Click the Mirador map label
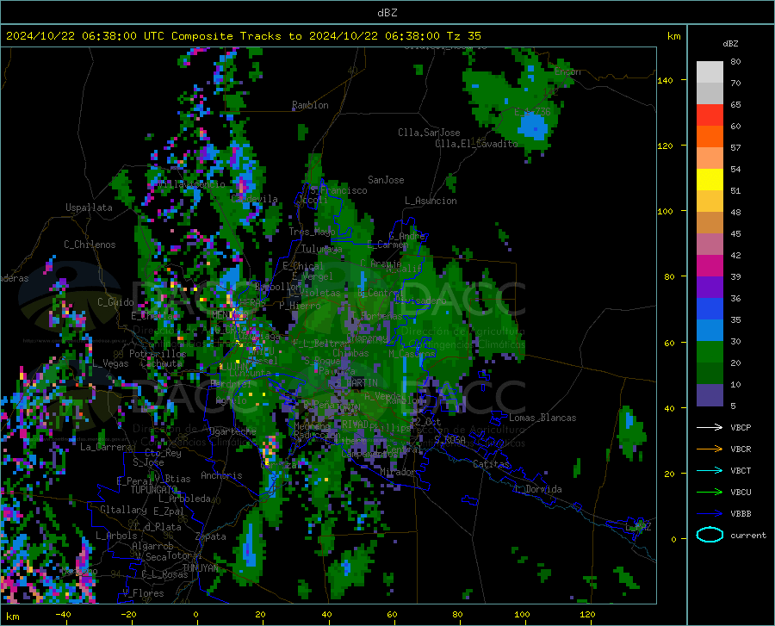 397,473
